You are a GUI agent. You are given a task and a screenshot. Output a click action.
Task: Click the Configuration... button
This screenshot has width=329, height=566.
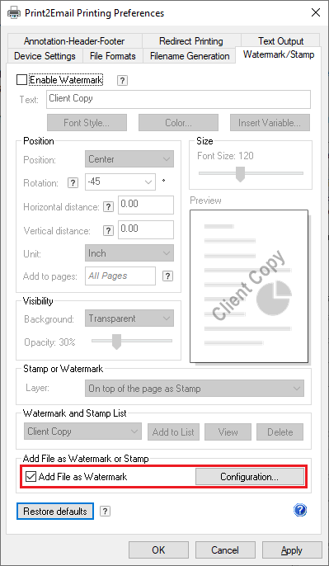tap(250, 477)
